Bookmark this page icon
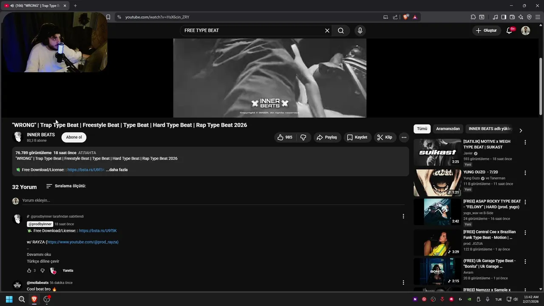 108,17
